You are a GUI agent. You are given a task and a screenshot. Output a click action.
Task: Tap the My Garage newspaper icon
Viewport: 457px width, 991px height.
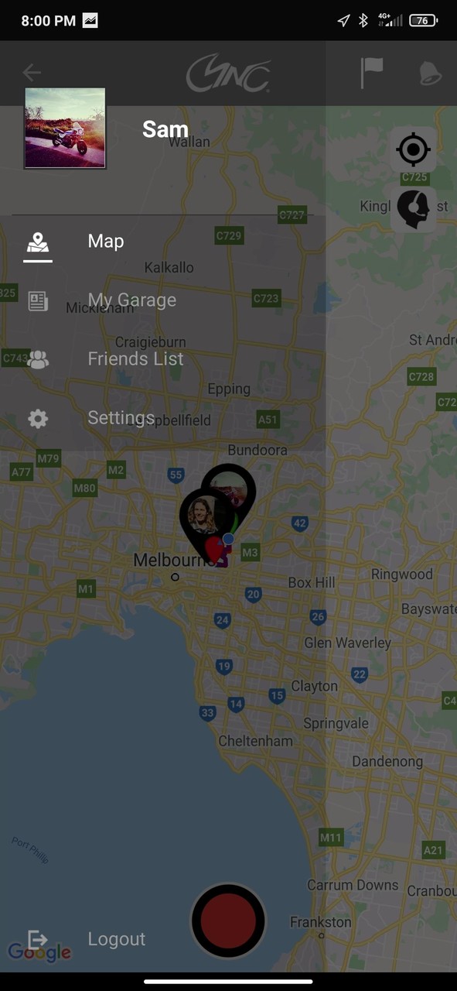[x=38, y=300]
